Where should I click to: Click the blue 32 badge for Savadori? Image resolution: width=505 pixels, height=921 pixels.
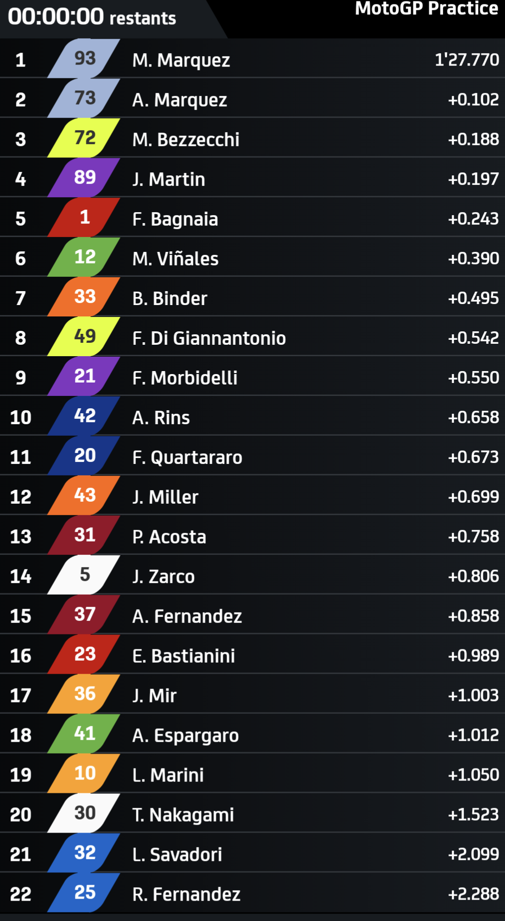[84, 853]
